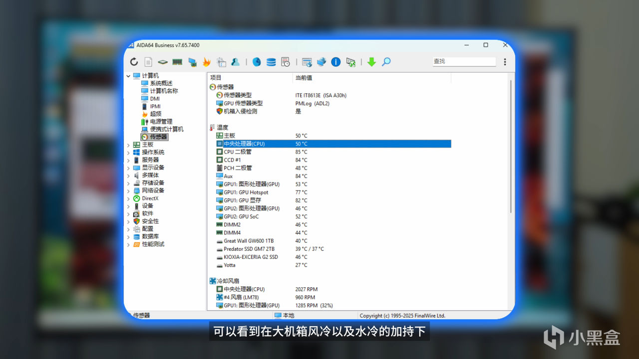Expand the 显示设备 tree node

tap(128, 168)
